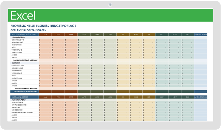The image size is (221, 130).
Task: Select the BERATUNGSGEBÜHREN row label
Action: (19, 105)
